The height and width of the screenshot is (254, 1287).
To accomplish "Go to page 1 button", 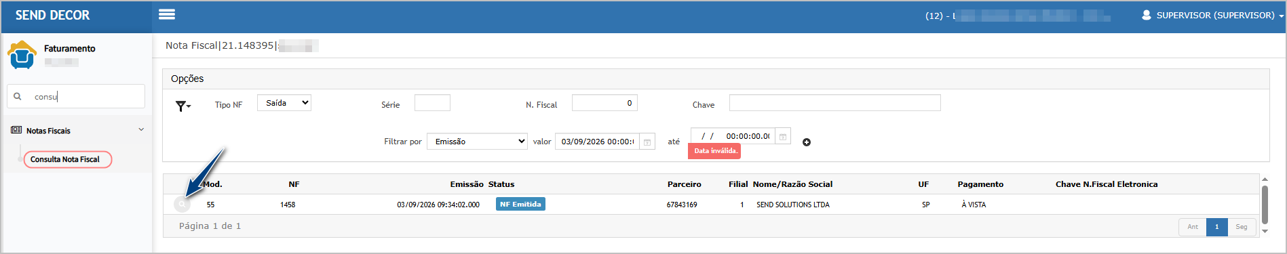I will [x=1217, y=227].
